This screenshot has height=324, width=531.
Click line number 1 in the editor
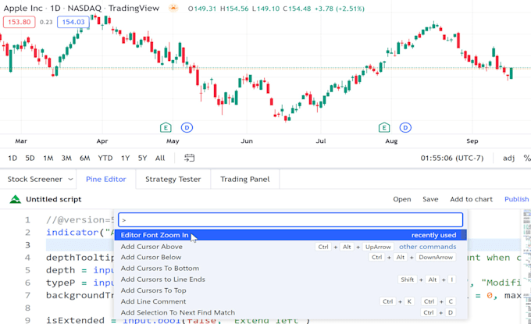pos(27,220)
